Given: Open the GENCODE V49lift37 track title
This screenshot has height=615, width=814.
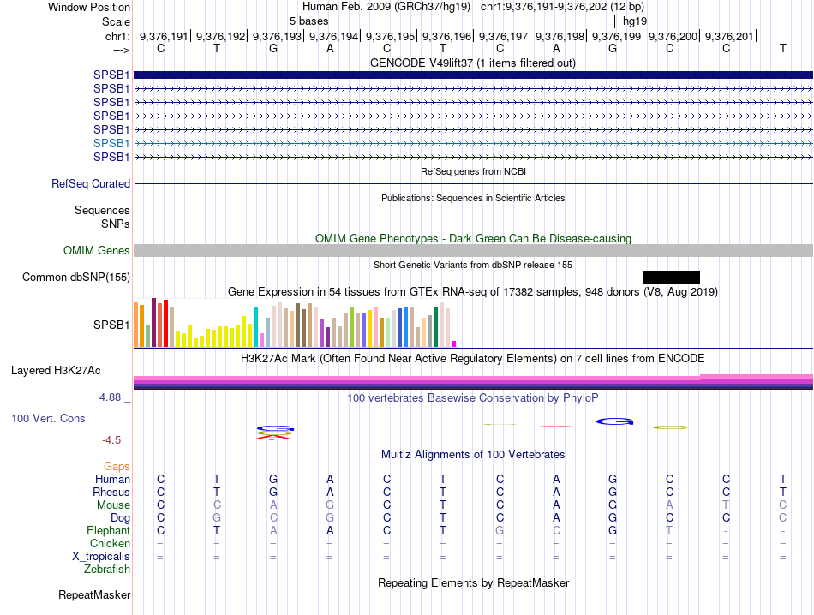Looking at the screenshot, I should pos(472,63).
